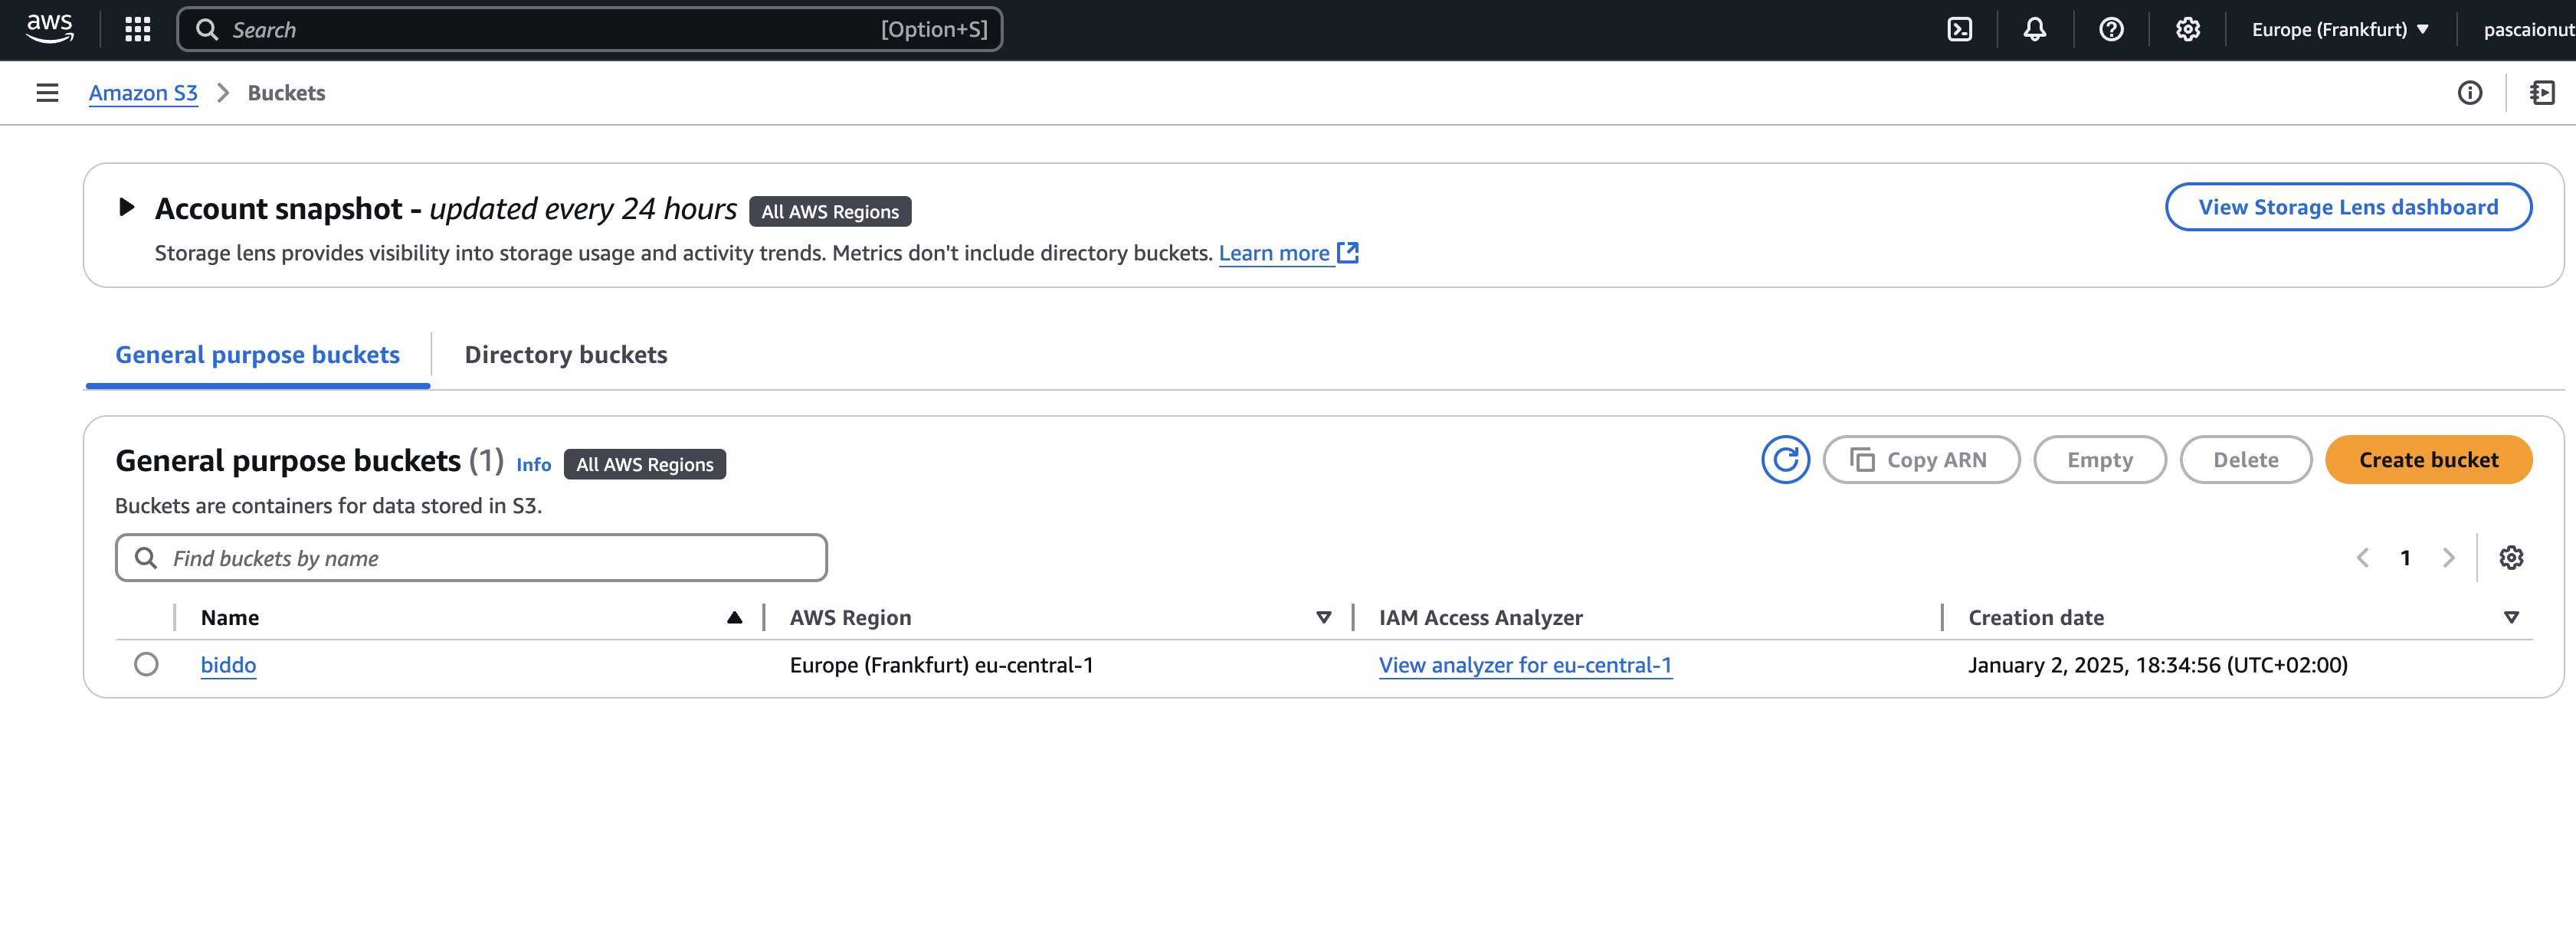Screen dimensions: 2576x936
Task: Open the Learn more link
Action: click(x=1274, y=253)
